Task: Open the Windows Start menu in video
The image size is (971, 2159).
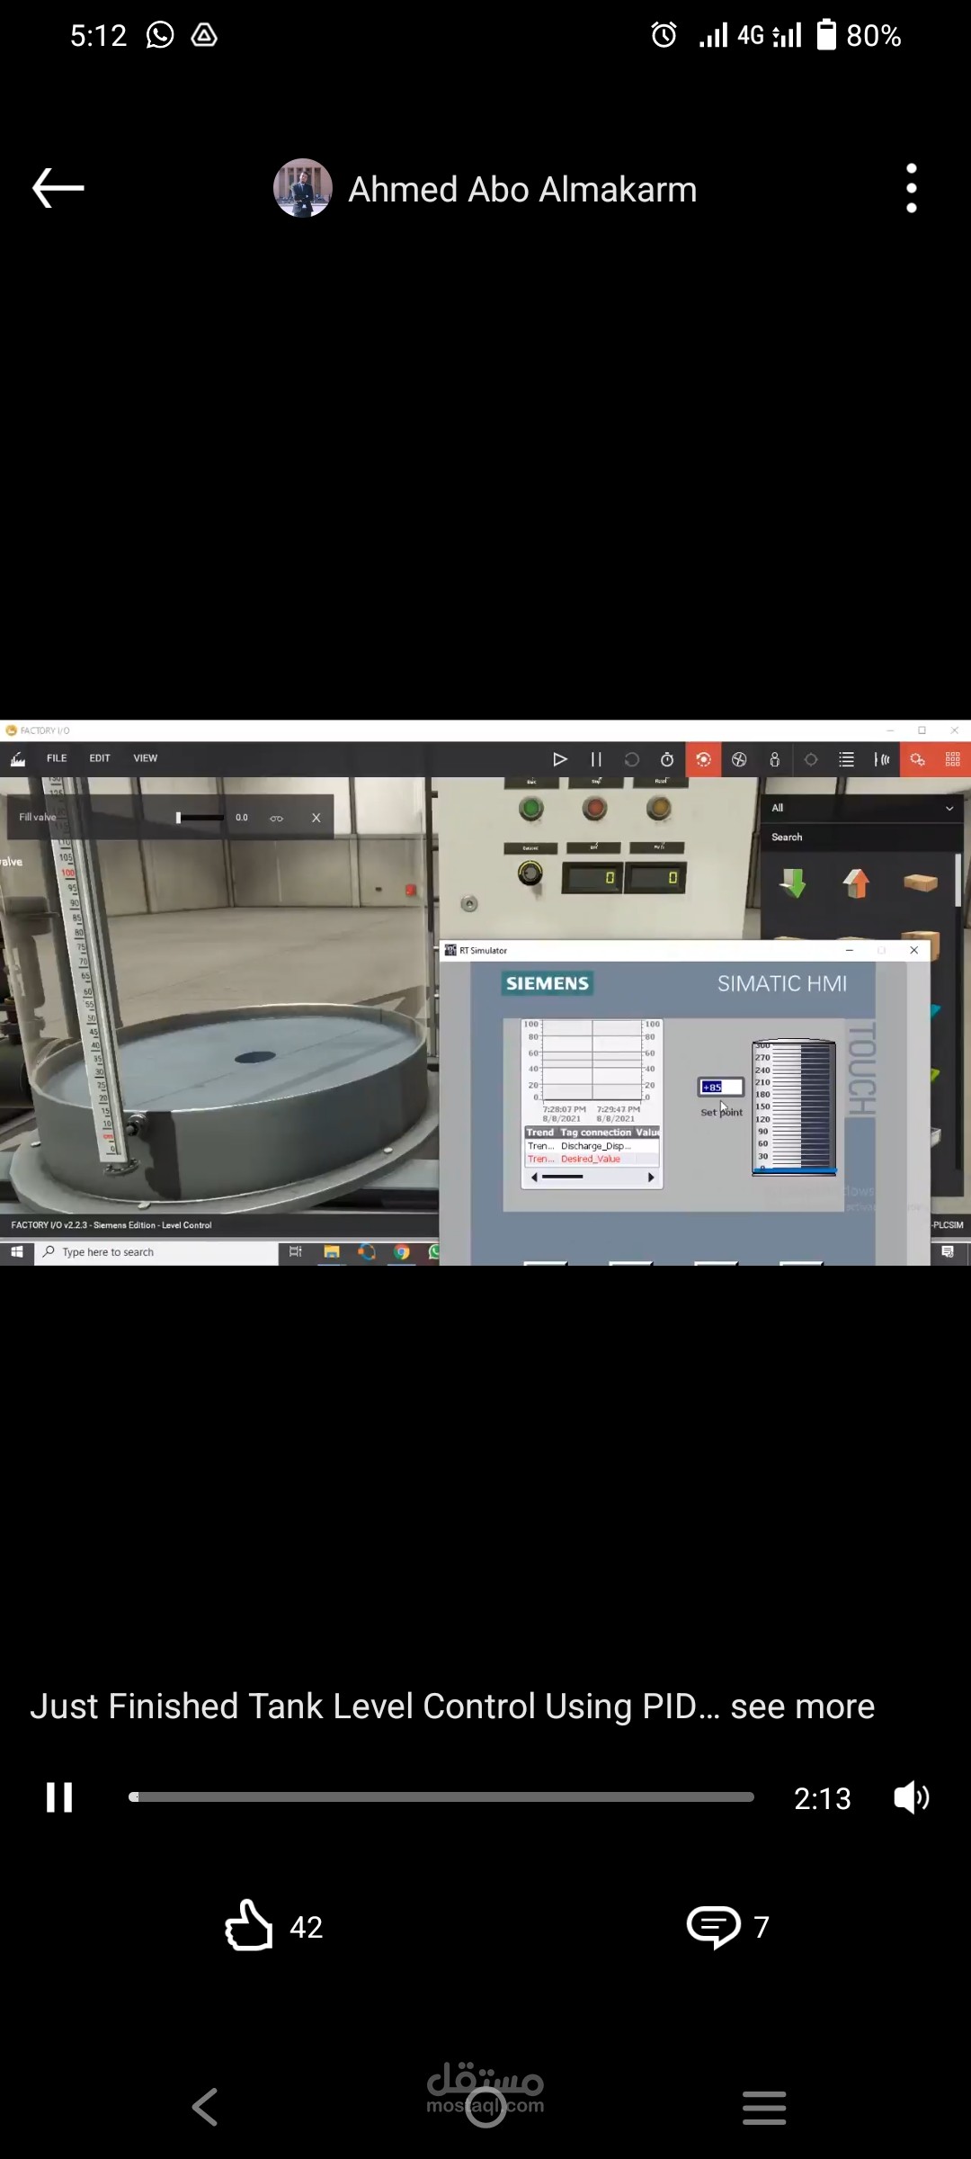Action: [x=16, y=1251]
